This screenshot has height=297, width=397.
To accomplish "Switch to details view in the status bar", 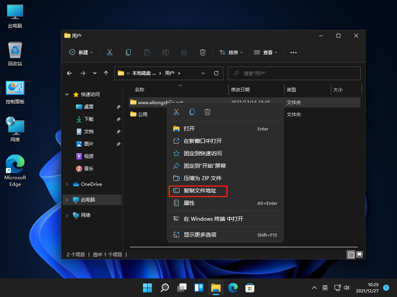I will [351, 254].
